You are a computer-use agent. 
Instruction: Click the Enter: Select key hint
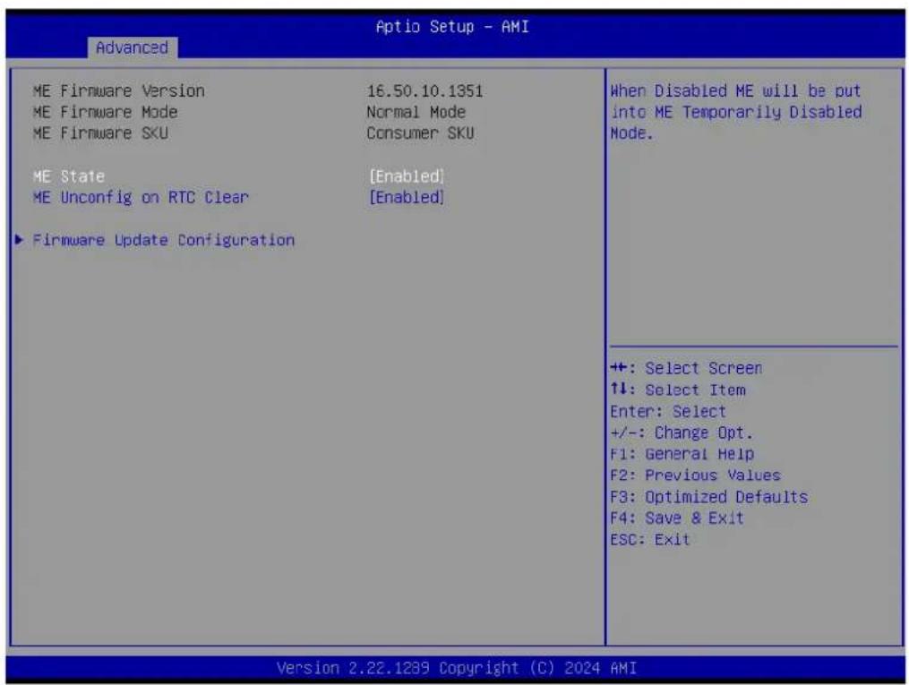668,412
